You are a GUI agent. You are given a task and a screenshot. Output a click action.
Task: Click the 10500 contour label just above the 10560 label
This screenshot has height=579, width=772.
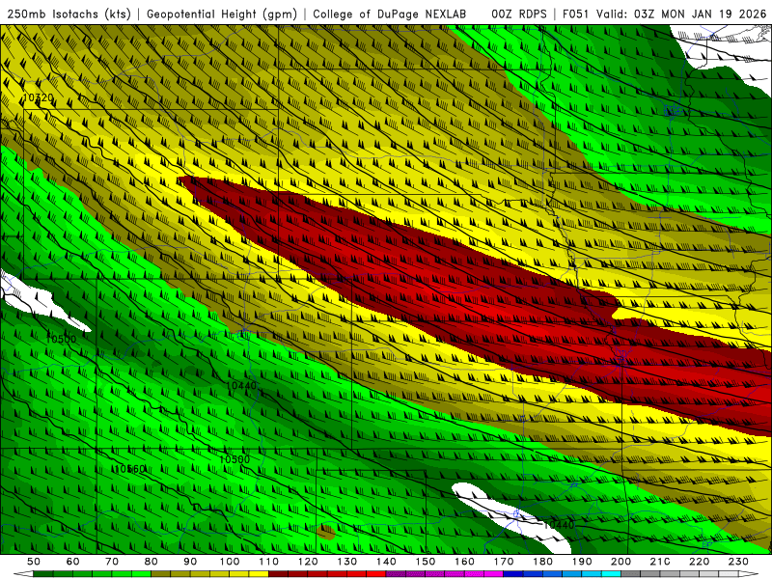tap(234, 459)
